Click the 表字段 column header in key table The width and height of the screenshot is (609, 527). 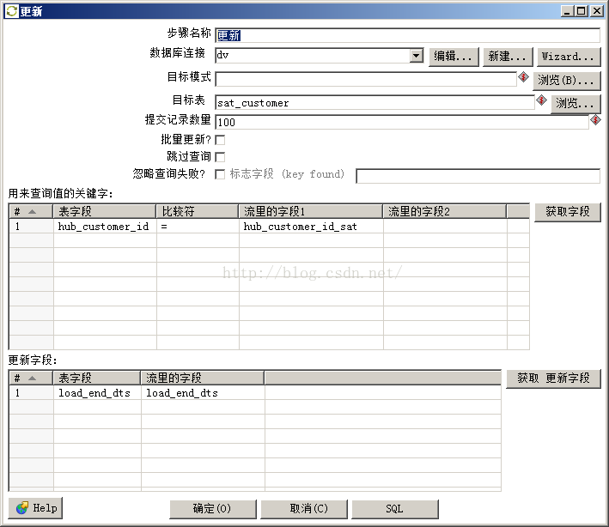[105, 211]
